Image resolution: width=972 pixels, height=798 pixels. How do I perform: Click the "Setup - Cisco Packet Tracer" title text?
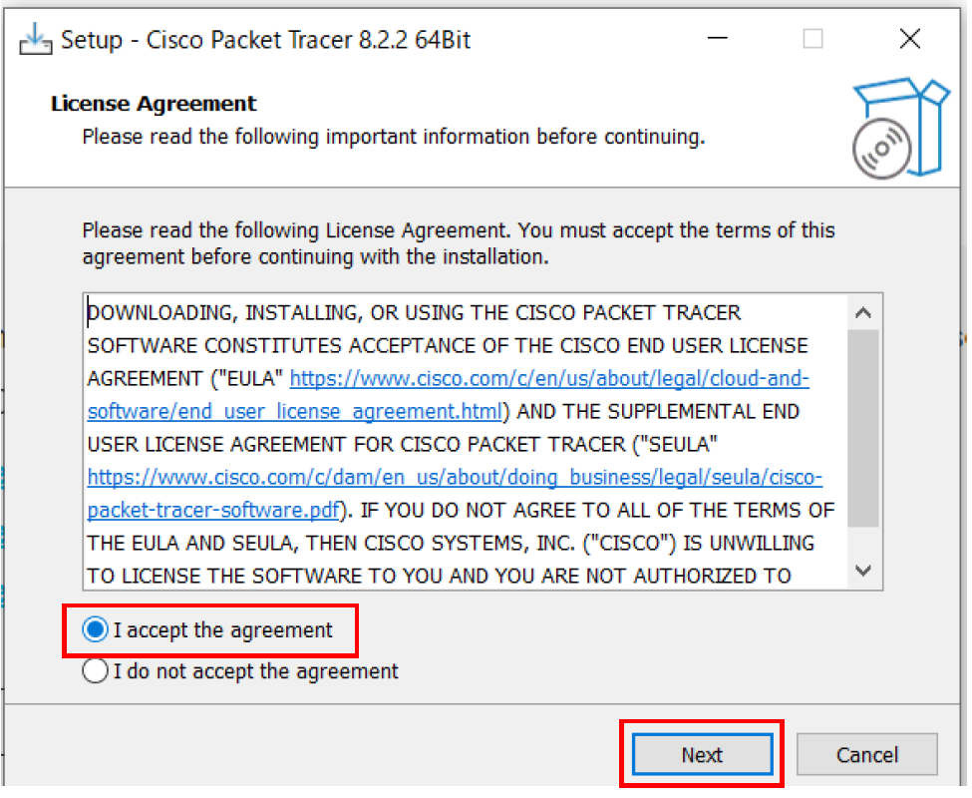point(265,40)
